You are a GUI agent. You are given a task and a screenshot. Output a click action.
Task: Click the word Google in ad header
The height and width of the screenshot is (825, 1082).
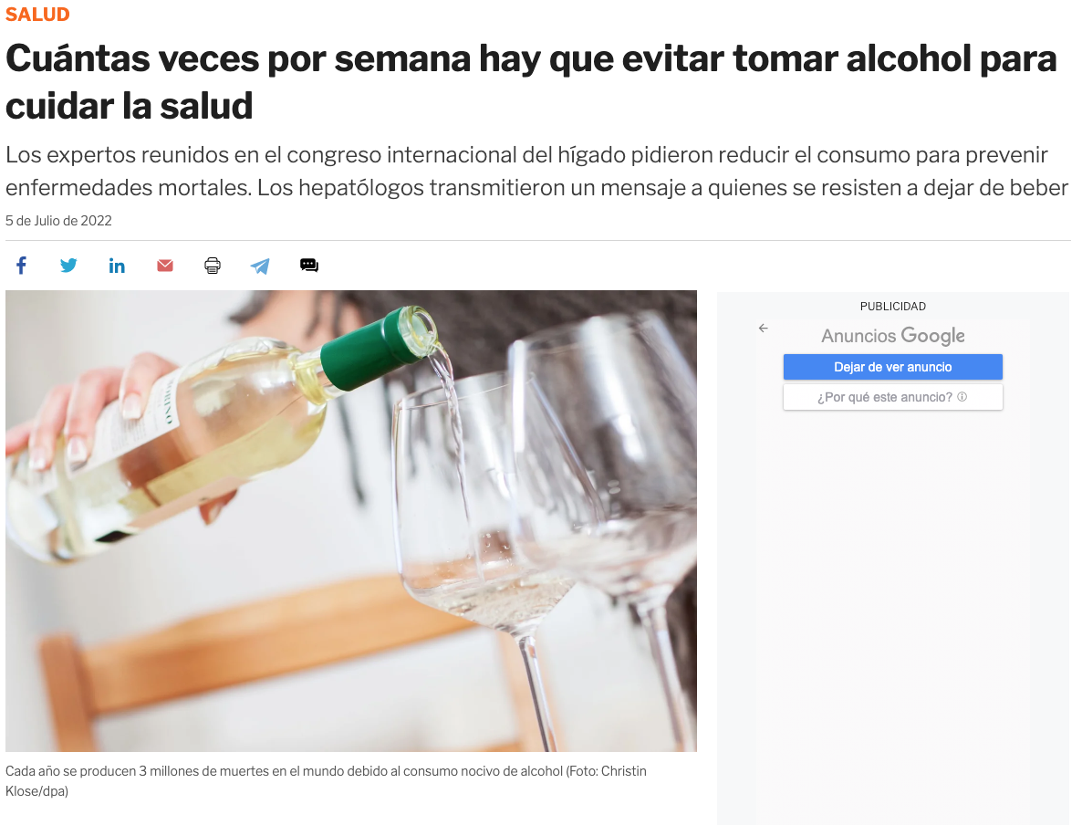coord(932,336)
